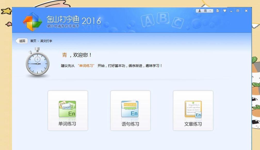This screenshot has width=260, height=150.
Task: Open the 单词练习 word practice card
Action: 68,110
